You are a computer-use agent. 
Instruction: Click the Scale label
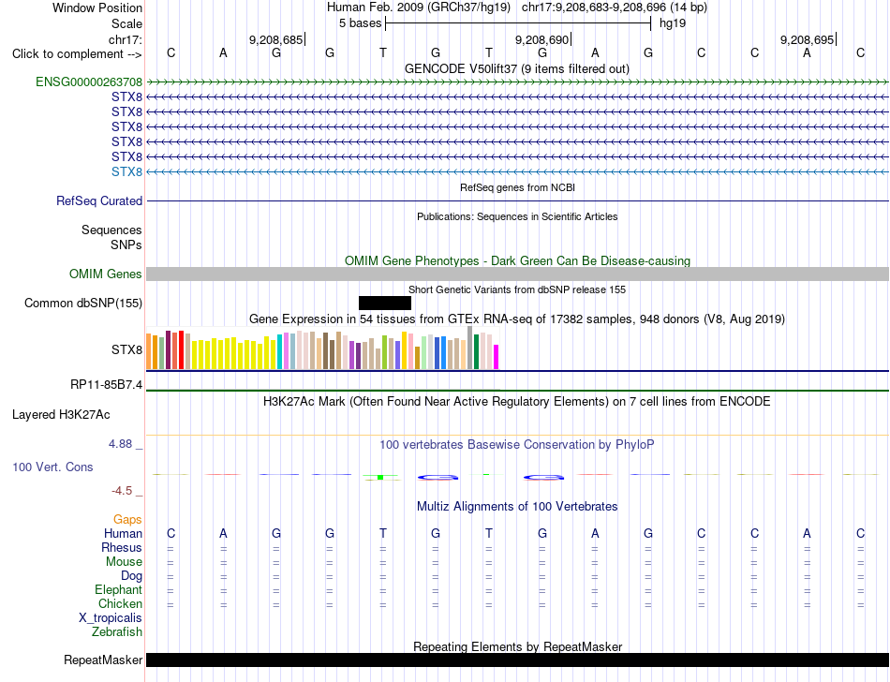pyautogui.click(x=127, y=23)
